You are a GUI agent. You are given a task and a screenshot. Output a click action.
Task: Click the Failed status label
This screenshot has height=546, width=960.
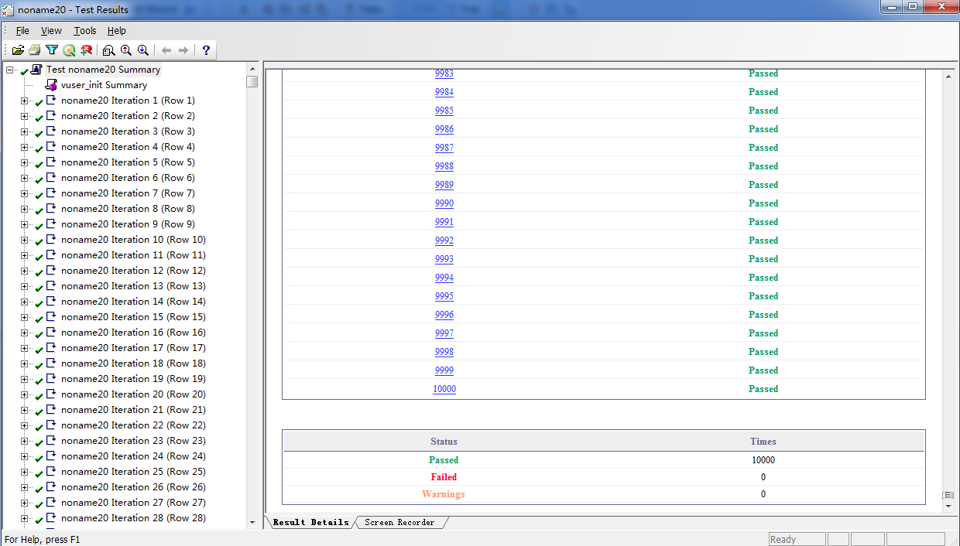tap(444, 477)
